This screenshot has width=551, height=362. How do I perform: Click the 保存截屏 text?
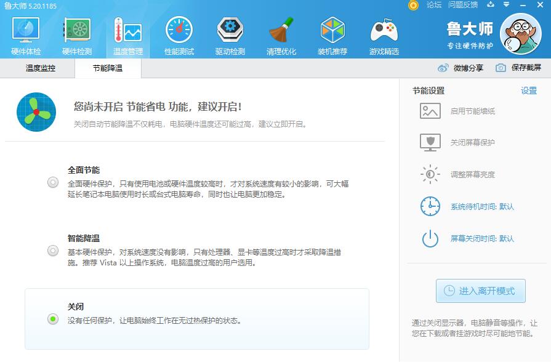[x=526, y=68]
